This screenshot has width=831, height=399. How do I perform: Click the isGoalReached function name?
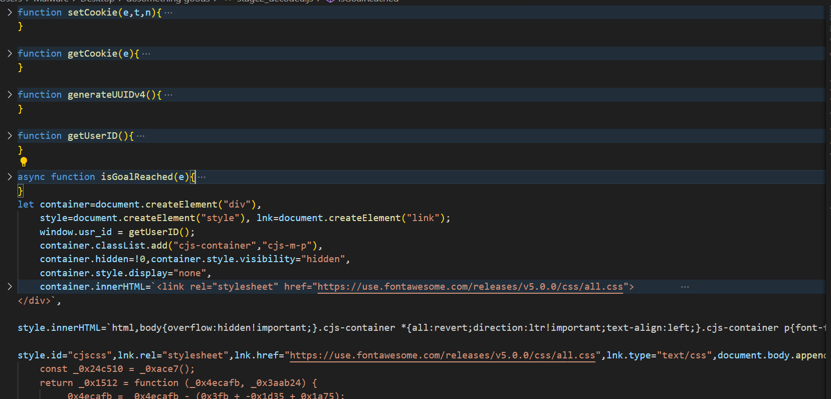137,177
